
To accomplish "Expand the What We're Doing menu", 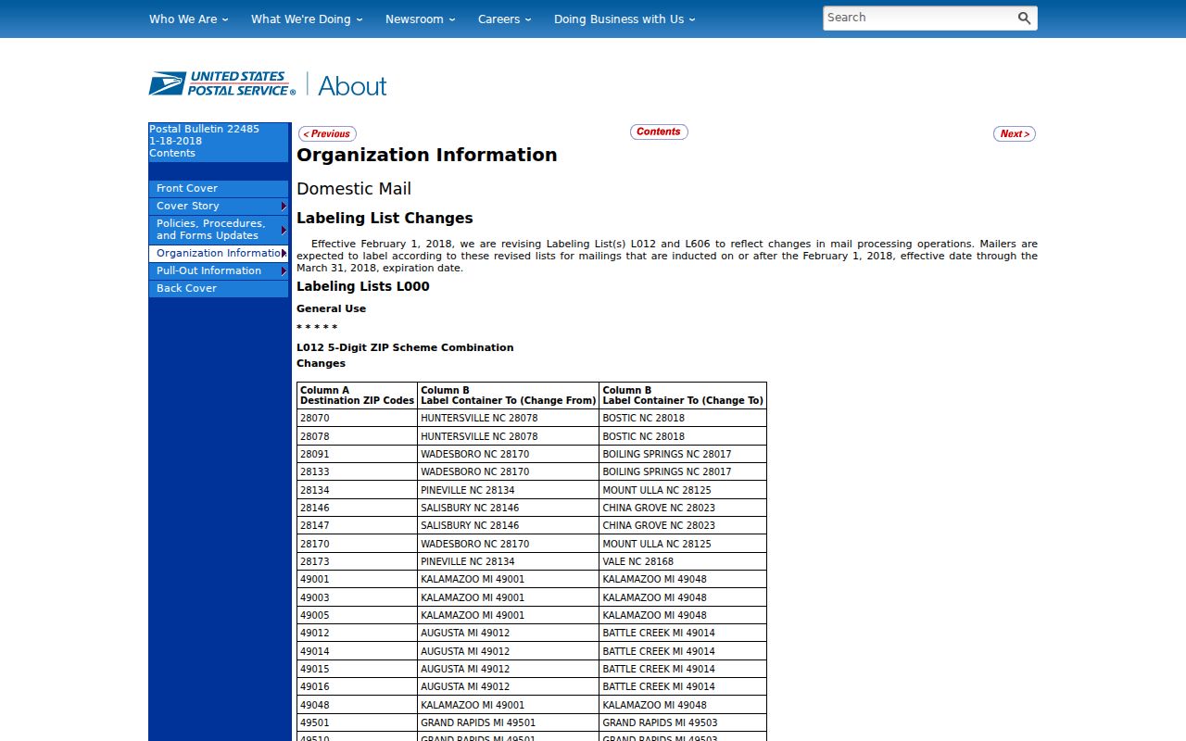I will pos(307,19).
